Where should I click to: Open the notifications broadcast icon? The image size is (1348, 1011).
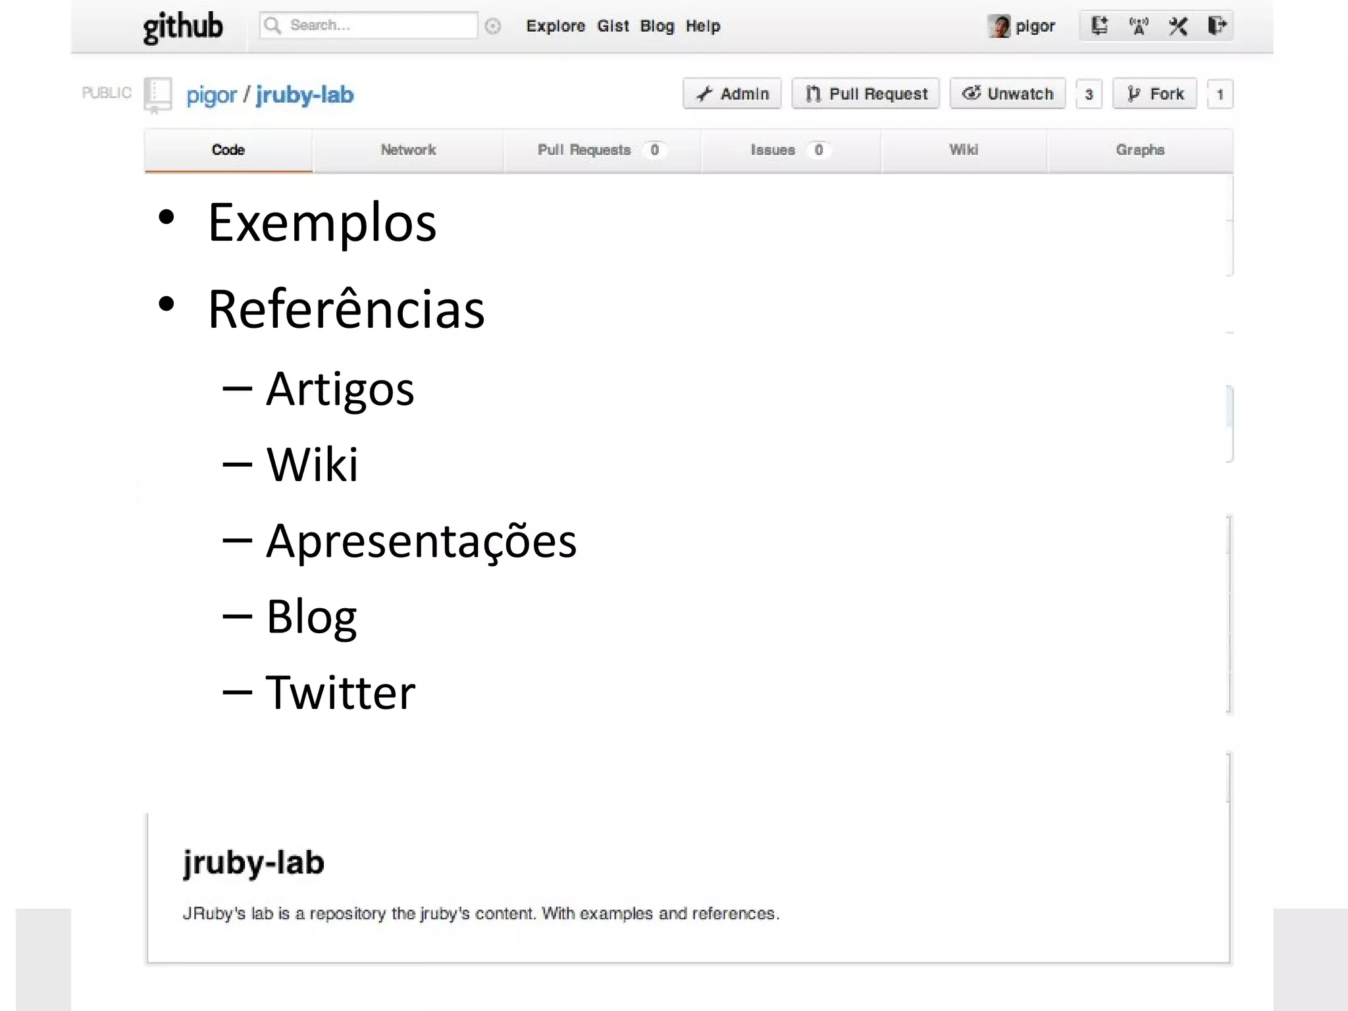coord(1139,26)
